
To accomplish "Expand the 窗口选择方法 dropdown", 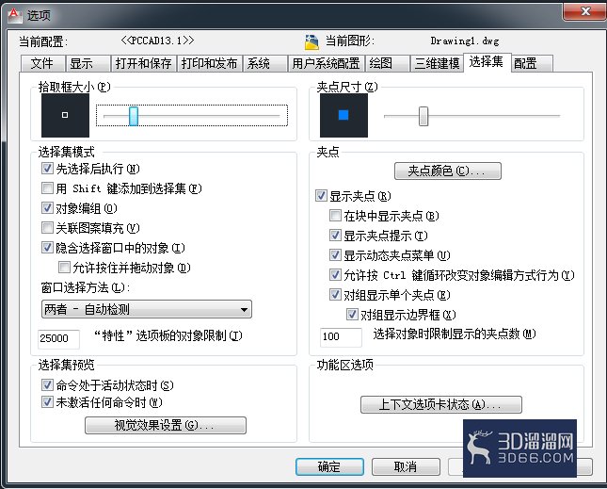I will point(147,309).
